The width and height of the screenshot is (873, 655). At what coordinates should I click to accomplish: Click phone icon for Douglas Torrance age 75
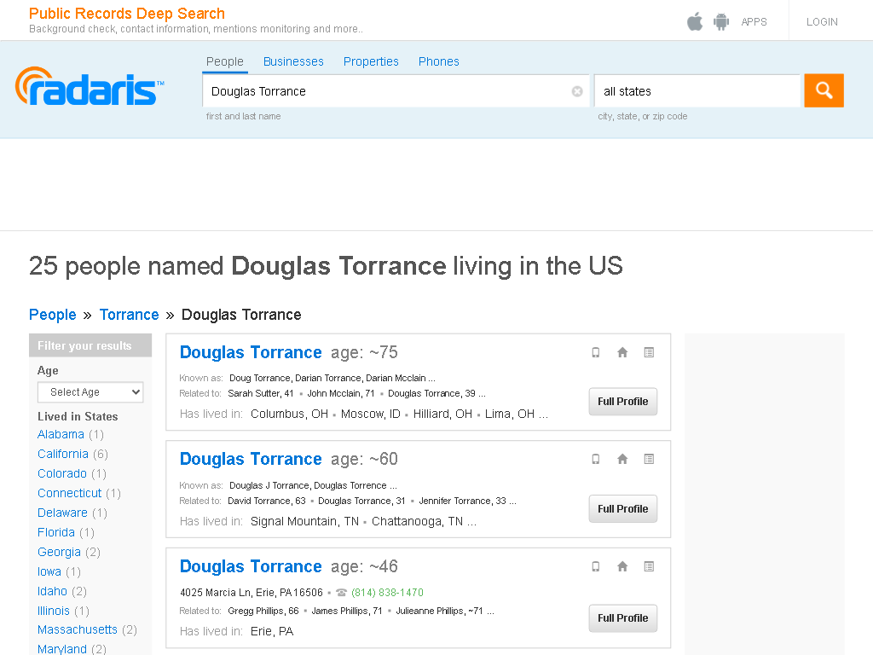click(x=596, y=352)
